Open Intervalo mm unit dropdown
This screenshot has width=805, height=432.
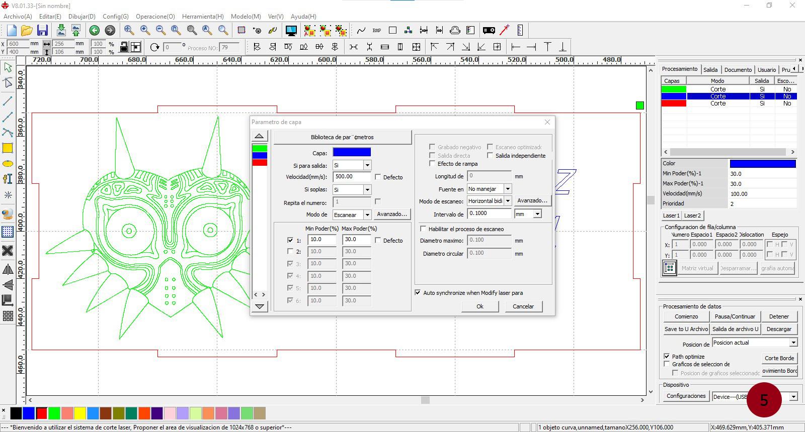click(x=537, y=214)
